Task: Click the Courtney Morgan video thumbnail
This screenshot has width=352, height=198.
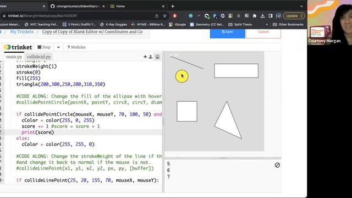Action: (329, 23)
